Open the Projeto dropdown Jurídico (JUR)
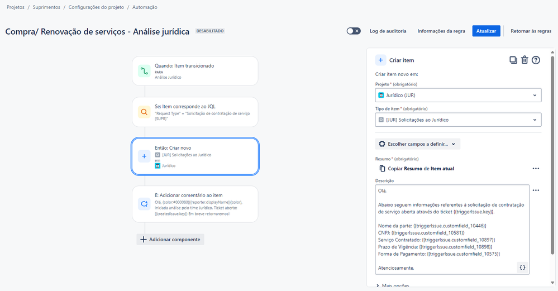 [x=459, y=96]
